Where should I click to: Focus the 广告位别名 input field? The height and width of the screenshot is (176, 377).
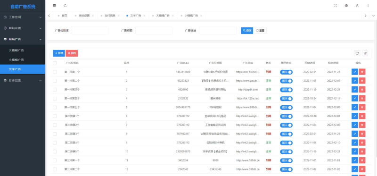(90, 31)
